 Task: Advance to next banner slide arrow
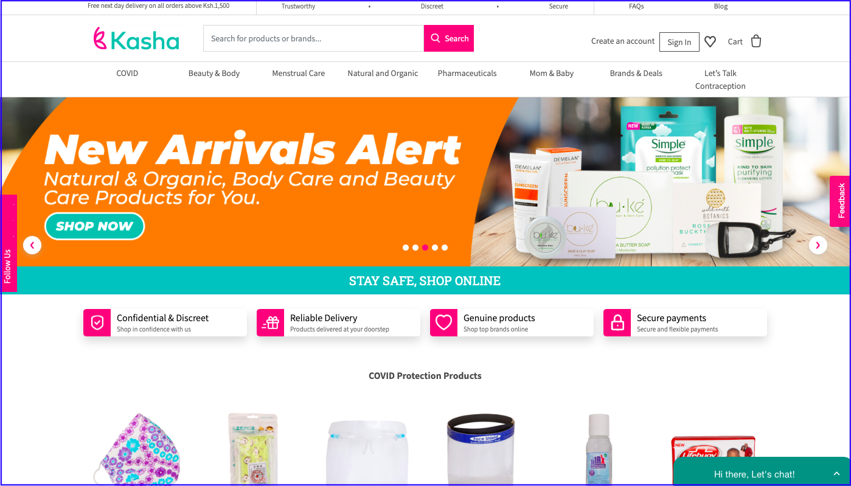[x=818, y=245]
